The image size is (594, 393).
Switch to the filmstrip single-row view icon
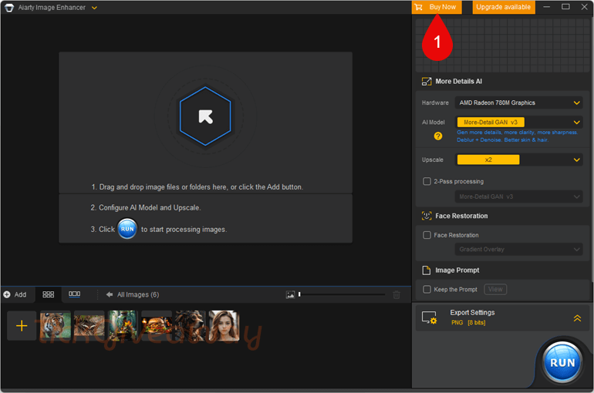tap(74, 294)
